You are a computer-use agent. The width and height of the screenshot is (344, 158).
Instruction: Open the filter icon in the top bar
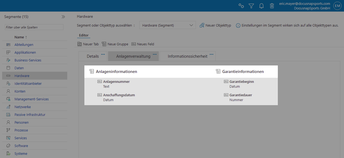click(x=251, y=6)
